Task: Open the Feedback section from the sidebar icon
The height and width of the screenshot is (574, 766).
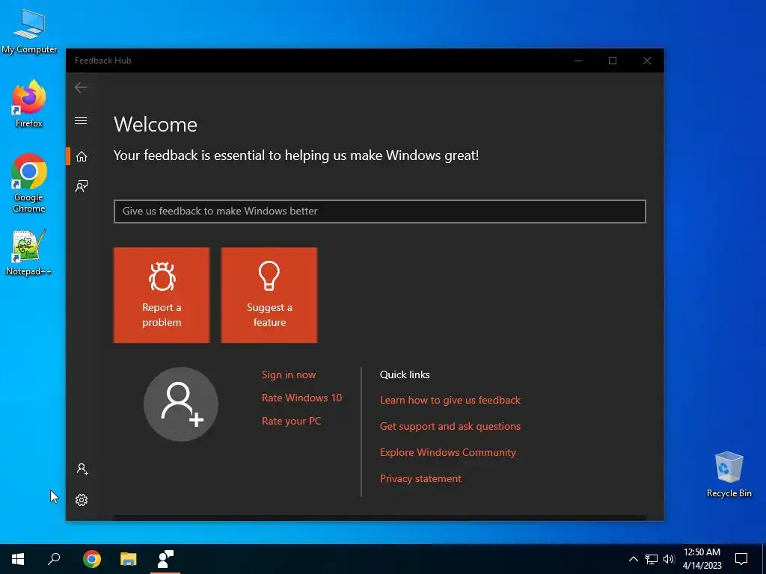Action: click(82, 186)
